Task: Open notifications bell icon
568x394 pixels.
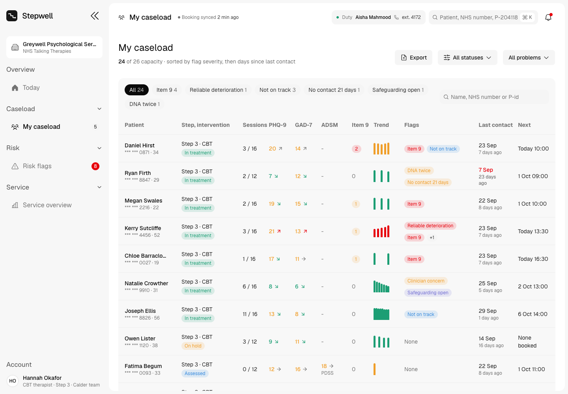Action: (x=548, y=17)
